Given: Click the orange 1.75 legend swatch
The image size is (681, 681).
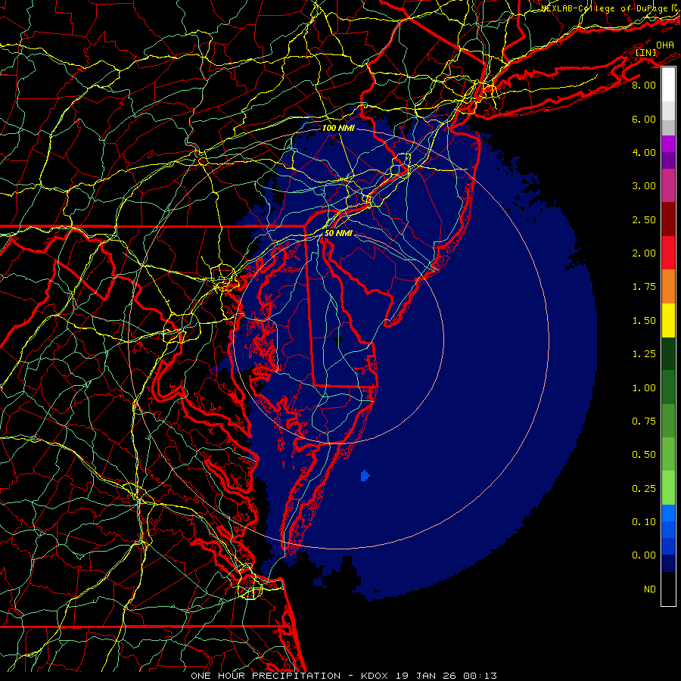Looking at the screenshot, I should point(668,287).
